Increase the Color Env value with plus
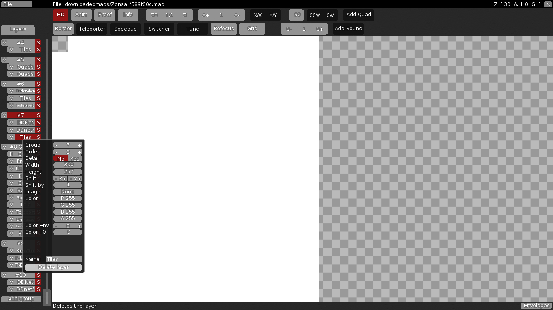 pyautogui.click(x=79, y=226)
